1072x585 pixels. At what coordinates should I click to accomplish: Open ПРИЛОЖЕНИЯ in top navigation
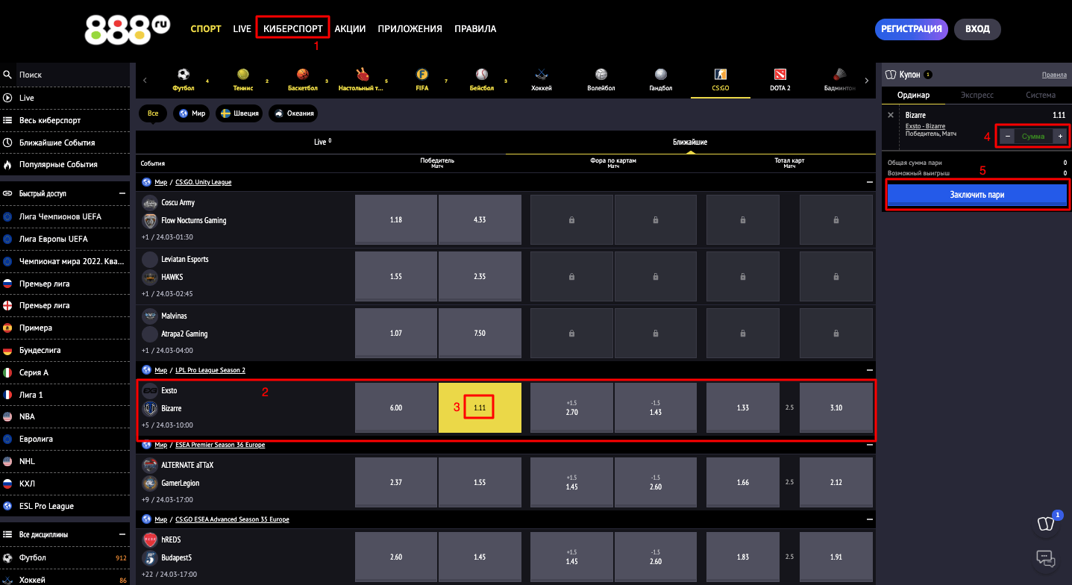410,29
